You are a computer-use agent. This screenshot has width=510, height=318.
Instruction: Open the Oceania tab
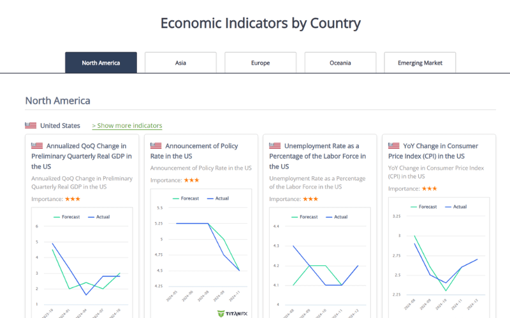point(340,63)
